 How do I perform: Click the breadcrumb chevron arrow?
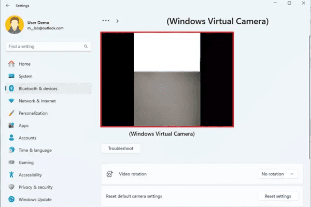point(118,21)
